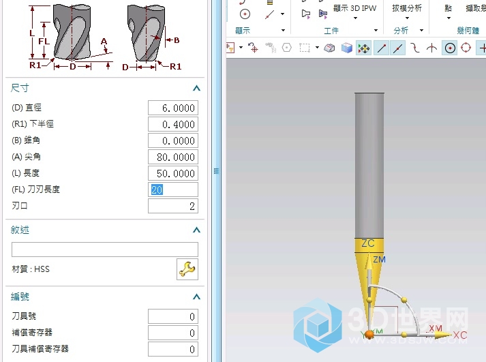The image size is (486, 362).
Task: Click the (FL) 刀刃長度 input field
Action: point(173,190)
